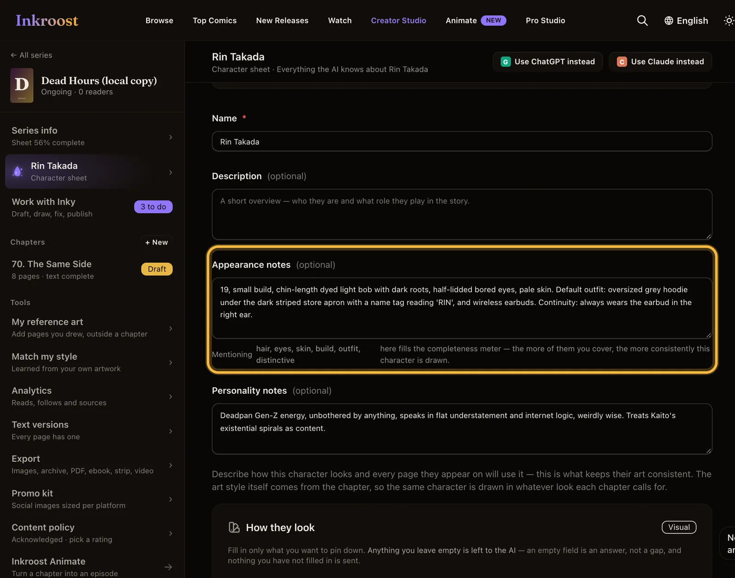Select Creator Studio tab

(x=399, y=21)
